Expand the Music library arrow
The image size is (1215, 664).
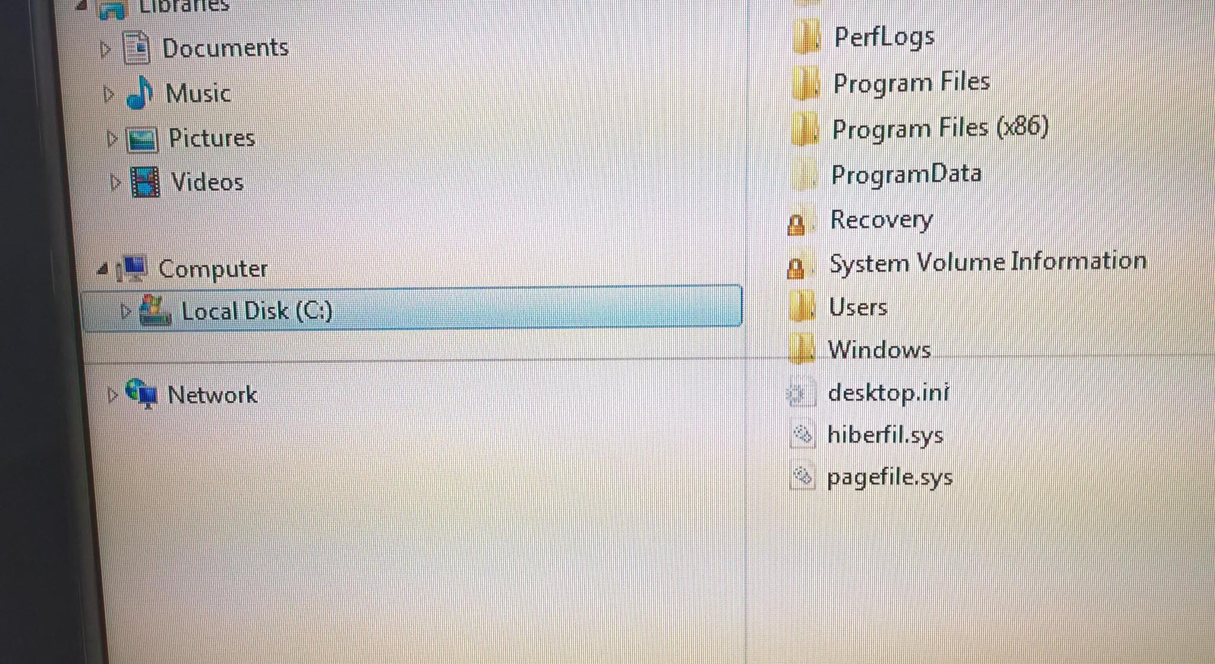[108, 94]
